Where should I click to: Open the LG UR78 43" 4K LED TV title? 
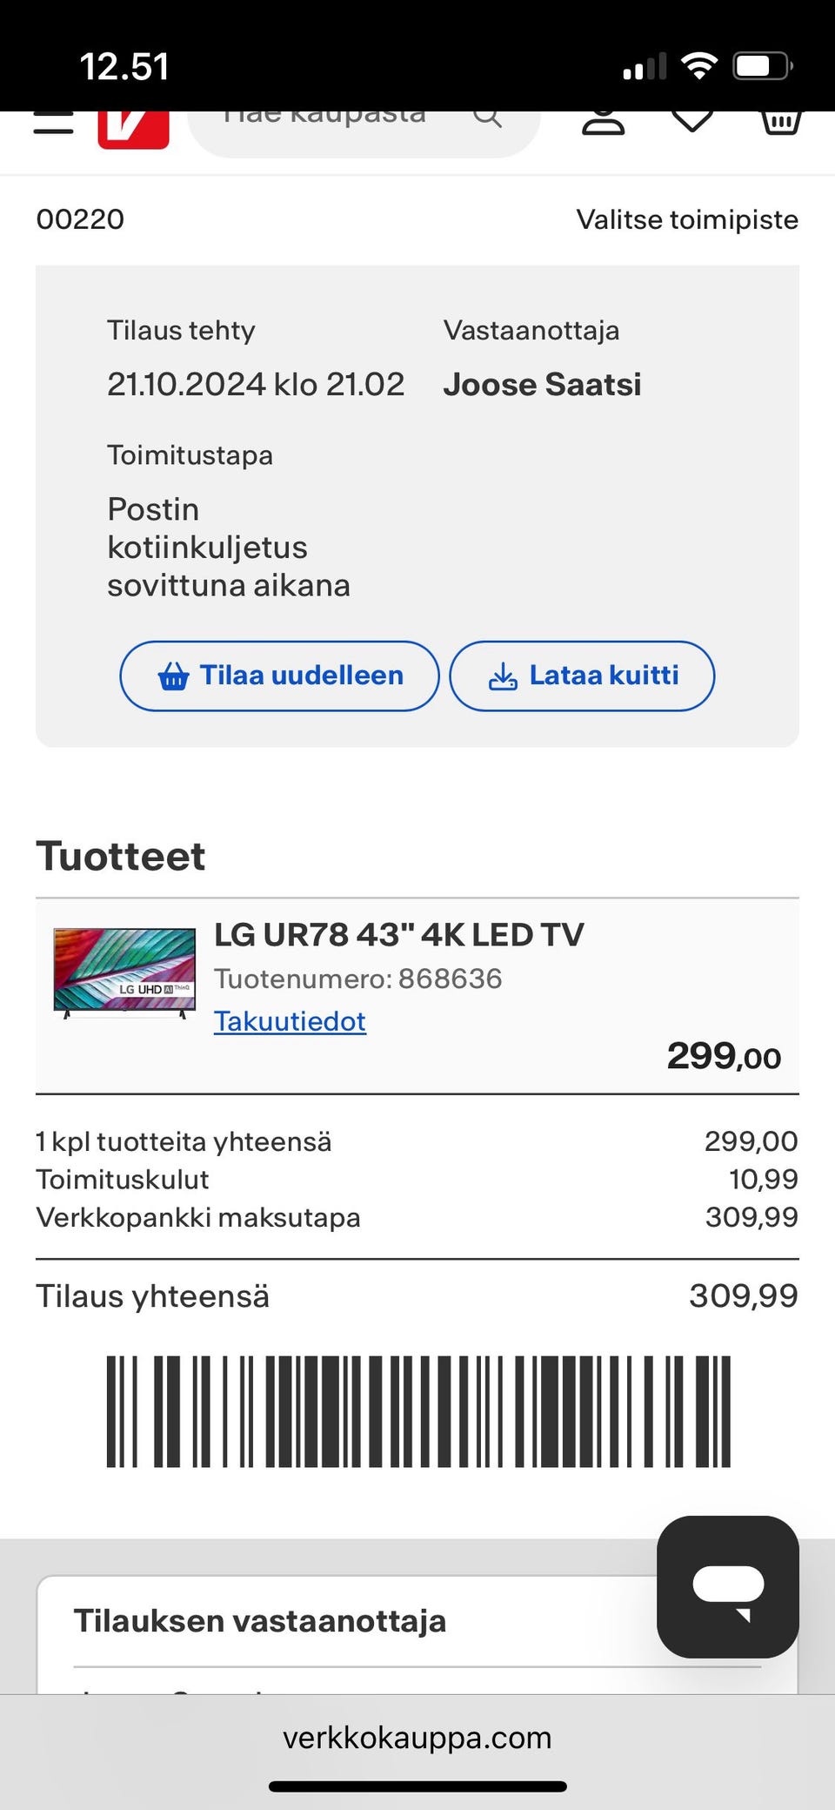[x=399, y=935]
